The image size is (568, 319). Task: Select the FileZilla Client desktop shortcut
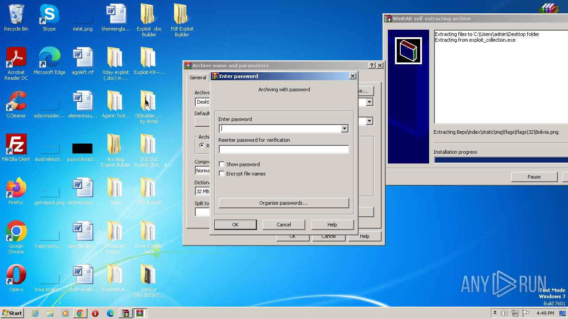tap(16, 148)
